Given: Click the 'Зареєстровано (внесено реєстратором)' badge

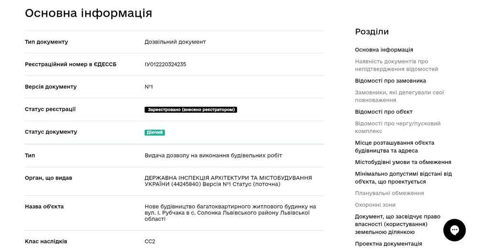Looking at the screenshot, I should tap(191, 110).
